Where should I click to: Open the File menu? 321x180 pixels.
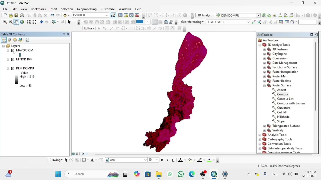[5, 9]
